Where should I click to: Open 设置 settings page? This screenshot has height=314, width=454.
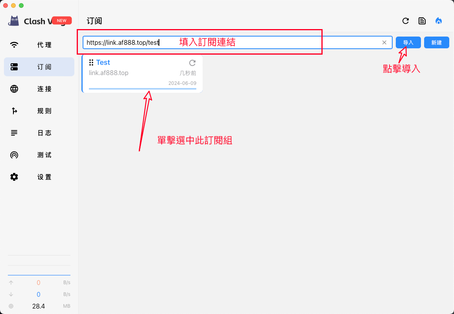pos(39,177)
